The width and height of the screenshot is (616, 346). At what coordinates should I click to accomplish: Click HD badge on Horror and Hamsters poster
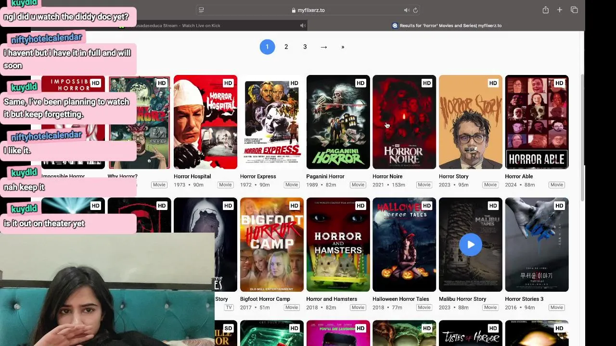point(360,206)
